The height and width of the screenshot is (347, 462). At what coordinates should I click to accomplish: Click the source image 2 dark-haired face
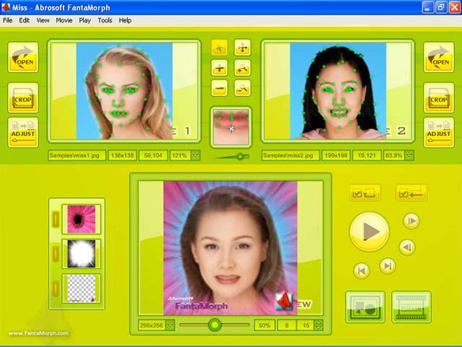338,91
